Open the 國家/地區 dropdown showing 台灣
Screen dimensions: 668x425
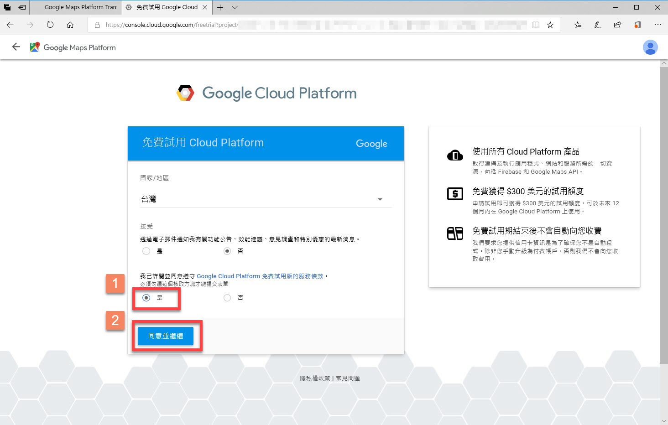(266, 199)
